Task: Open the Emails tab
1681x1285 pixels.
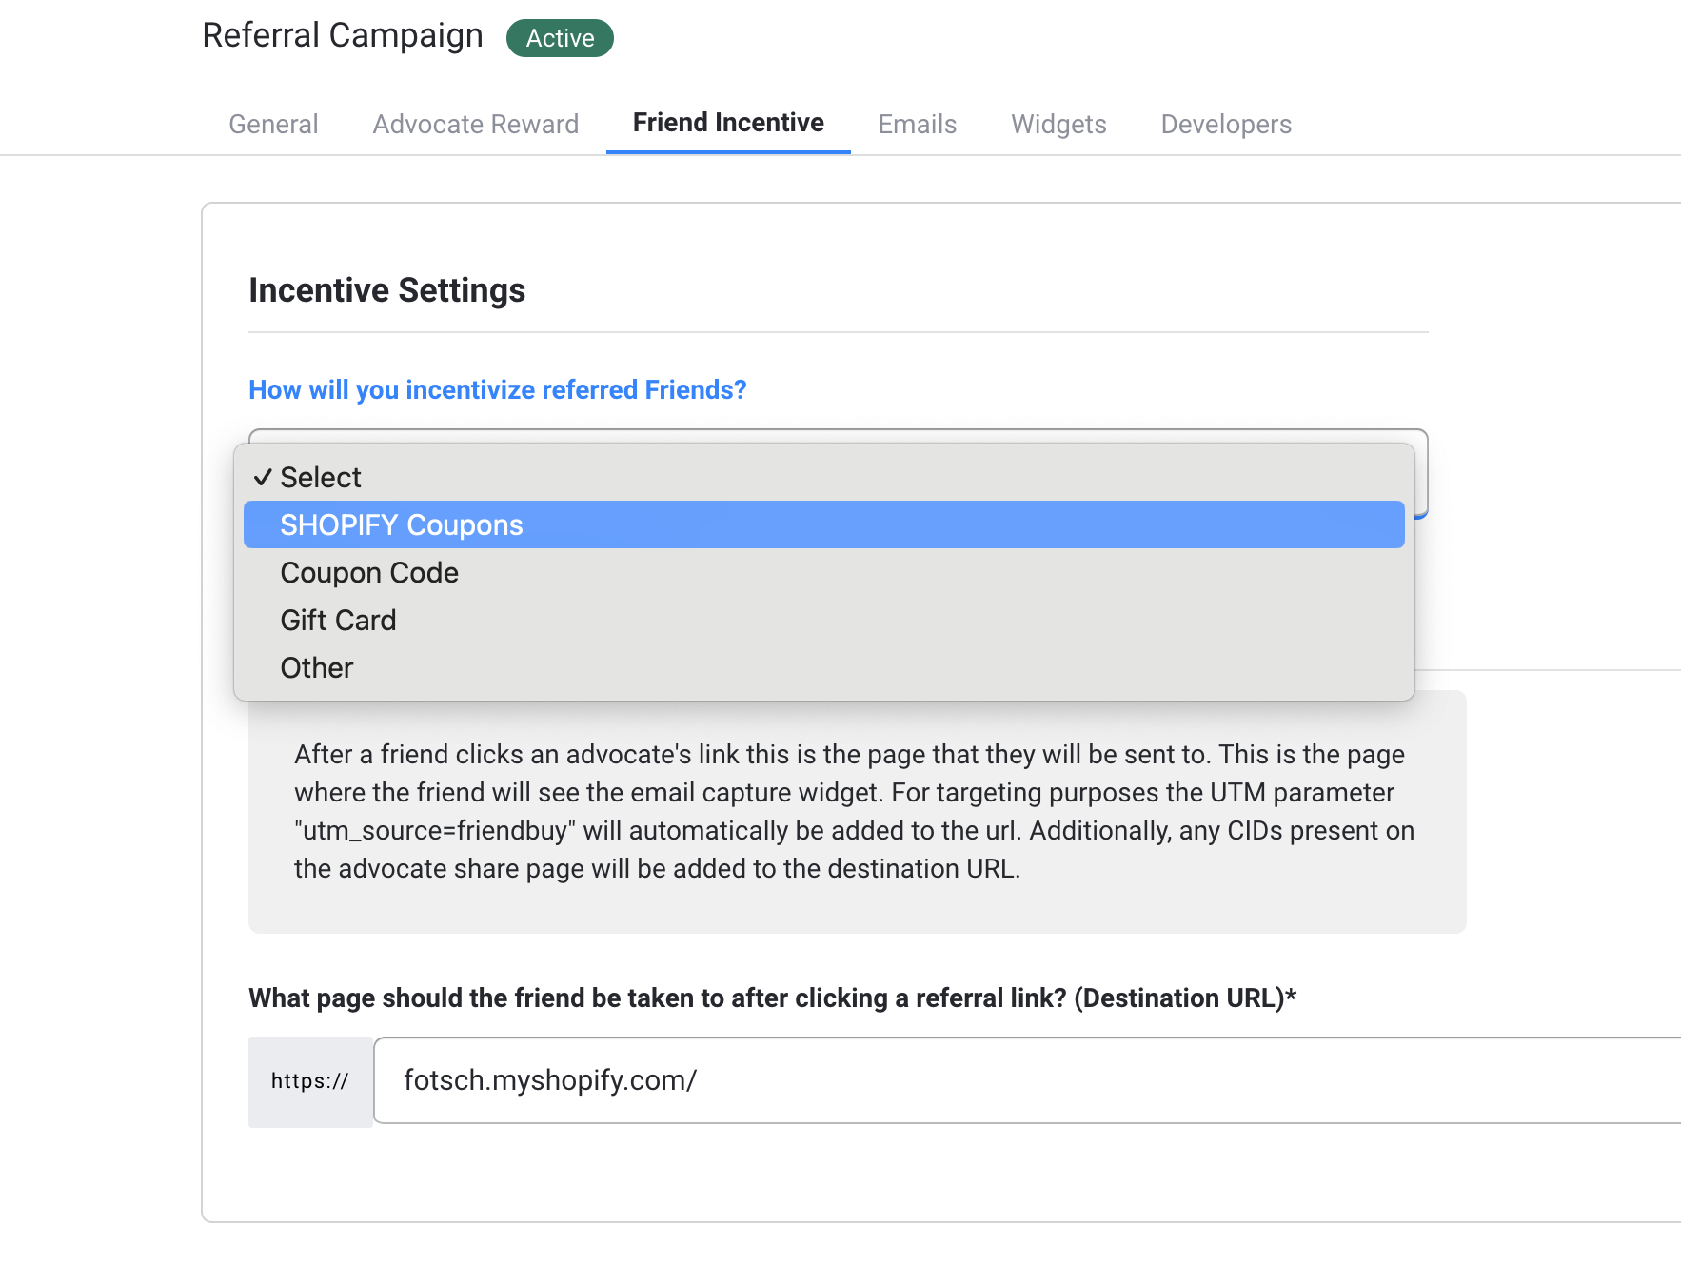Action: [x=917, y=124]
